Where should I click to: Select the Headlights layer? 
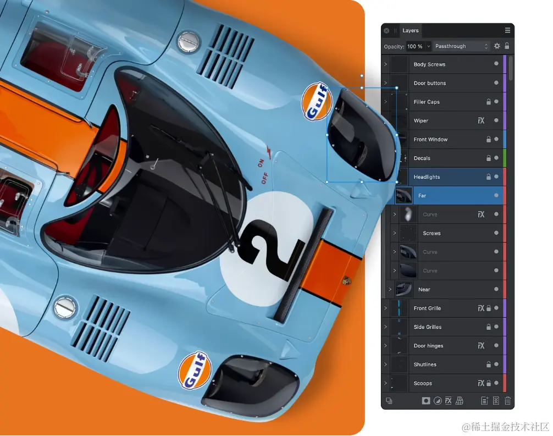(444, 176)
